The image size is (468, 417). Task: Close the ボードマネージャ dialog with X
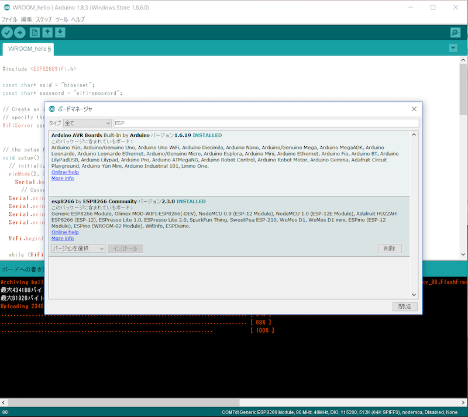414,109
